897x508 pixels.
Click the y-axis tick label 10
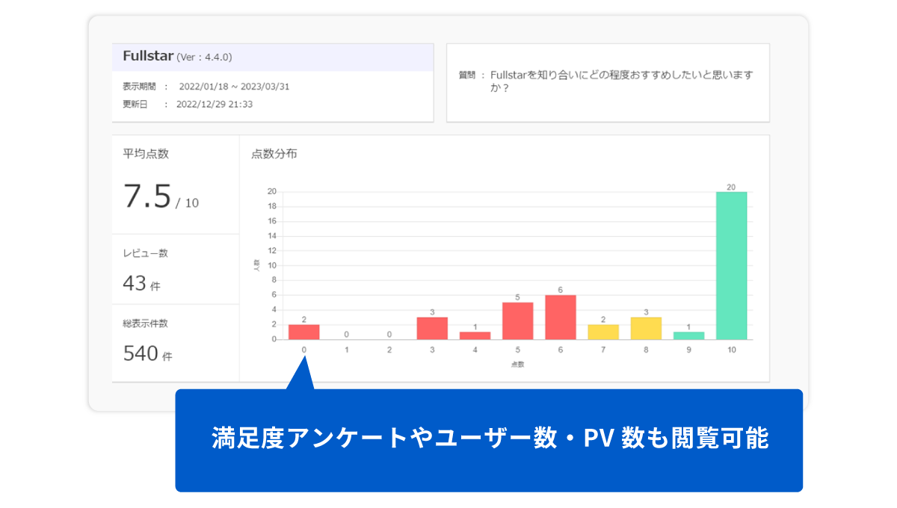[x=273, y=265]
